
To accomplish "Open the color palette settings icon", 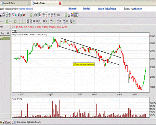I will click(72, 15).
